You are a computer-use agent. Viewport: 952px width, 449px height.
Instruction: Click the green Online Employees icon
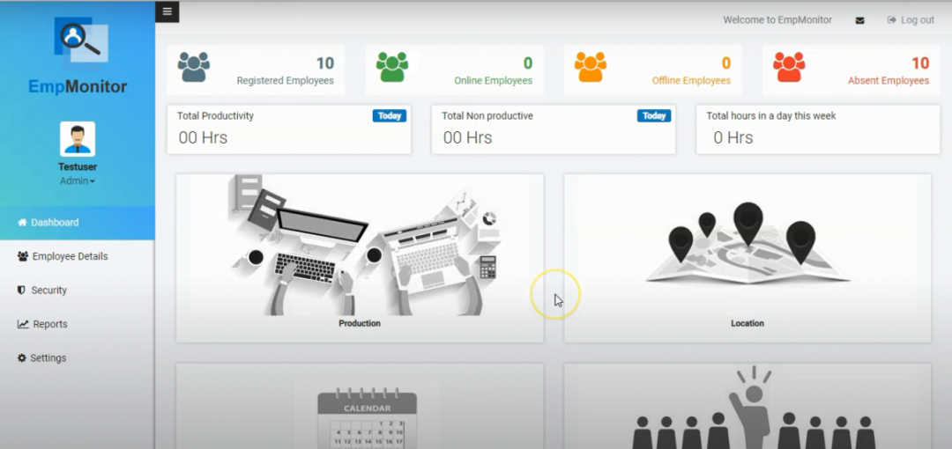392,67
